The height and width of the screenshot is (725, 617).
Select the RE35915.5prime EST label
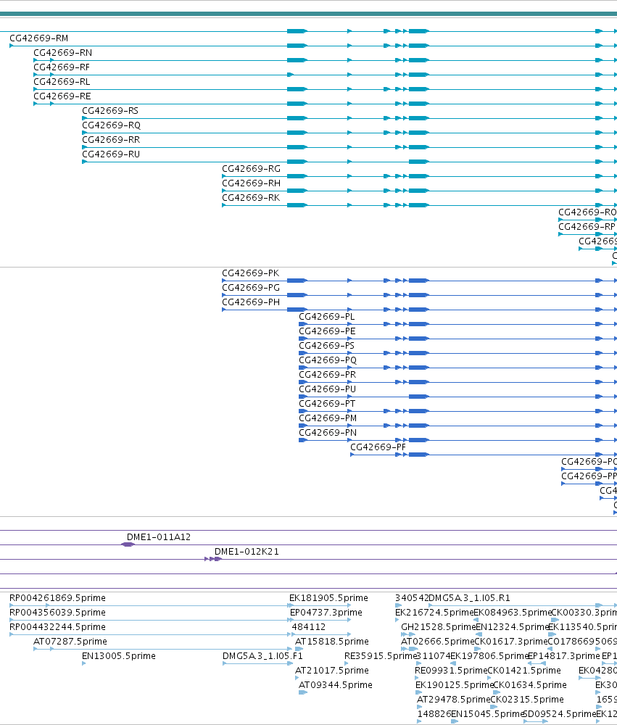click(381, 656)
